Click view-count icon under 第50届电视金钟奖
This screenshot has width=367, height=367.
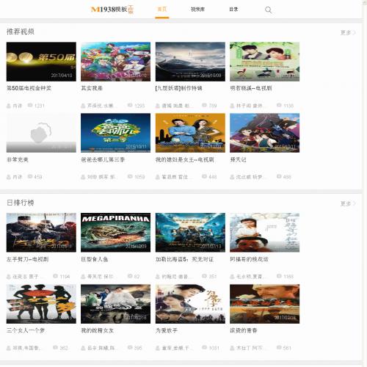tap(30, 106)
